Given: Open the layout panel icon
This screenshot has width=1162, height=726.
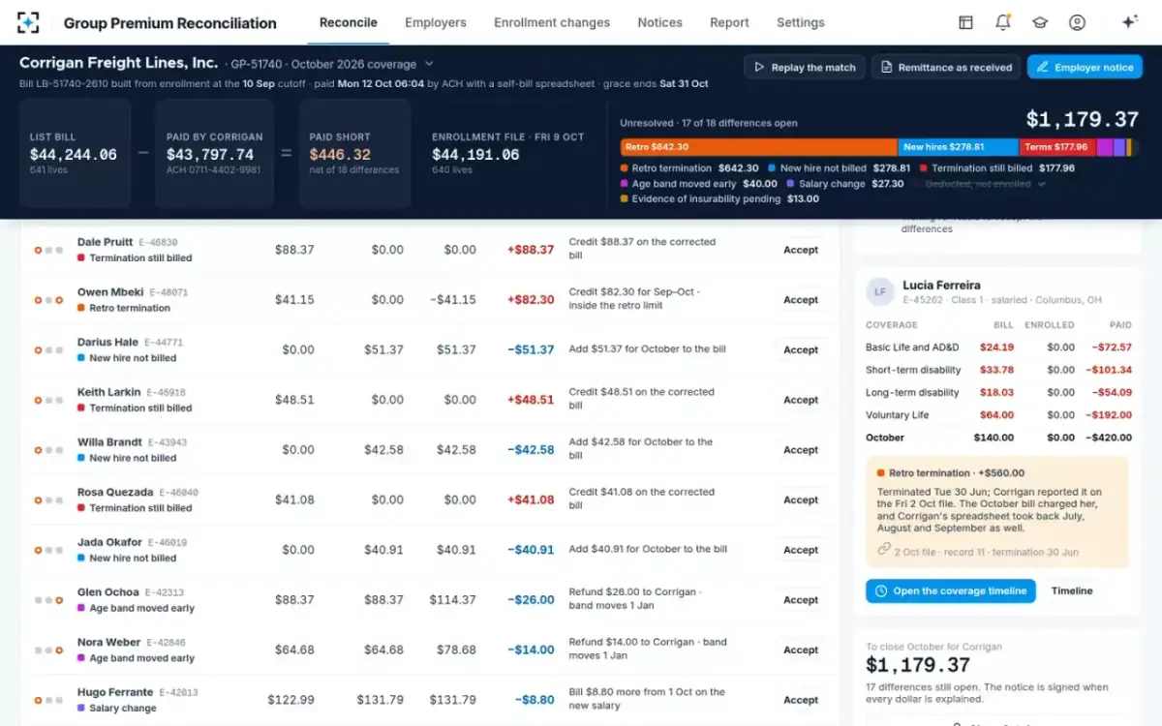Looking at the screenshot, I should click(x=965, y=22).
